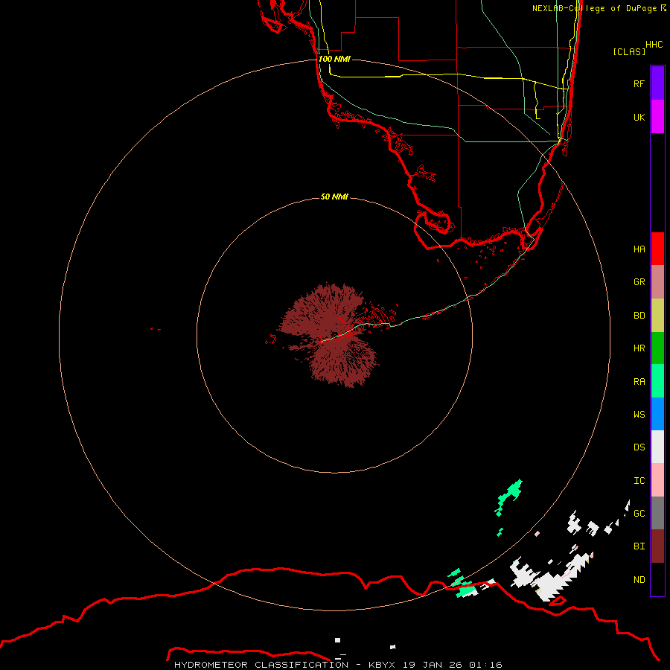Viewport: 670px width, 670px height.
Task: Click the HA legend label
Action: (x=639, y=249)
